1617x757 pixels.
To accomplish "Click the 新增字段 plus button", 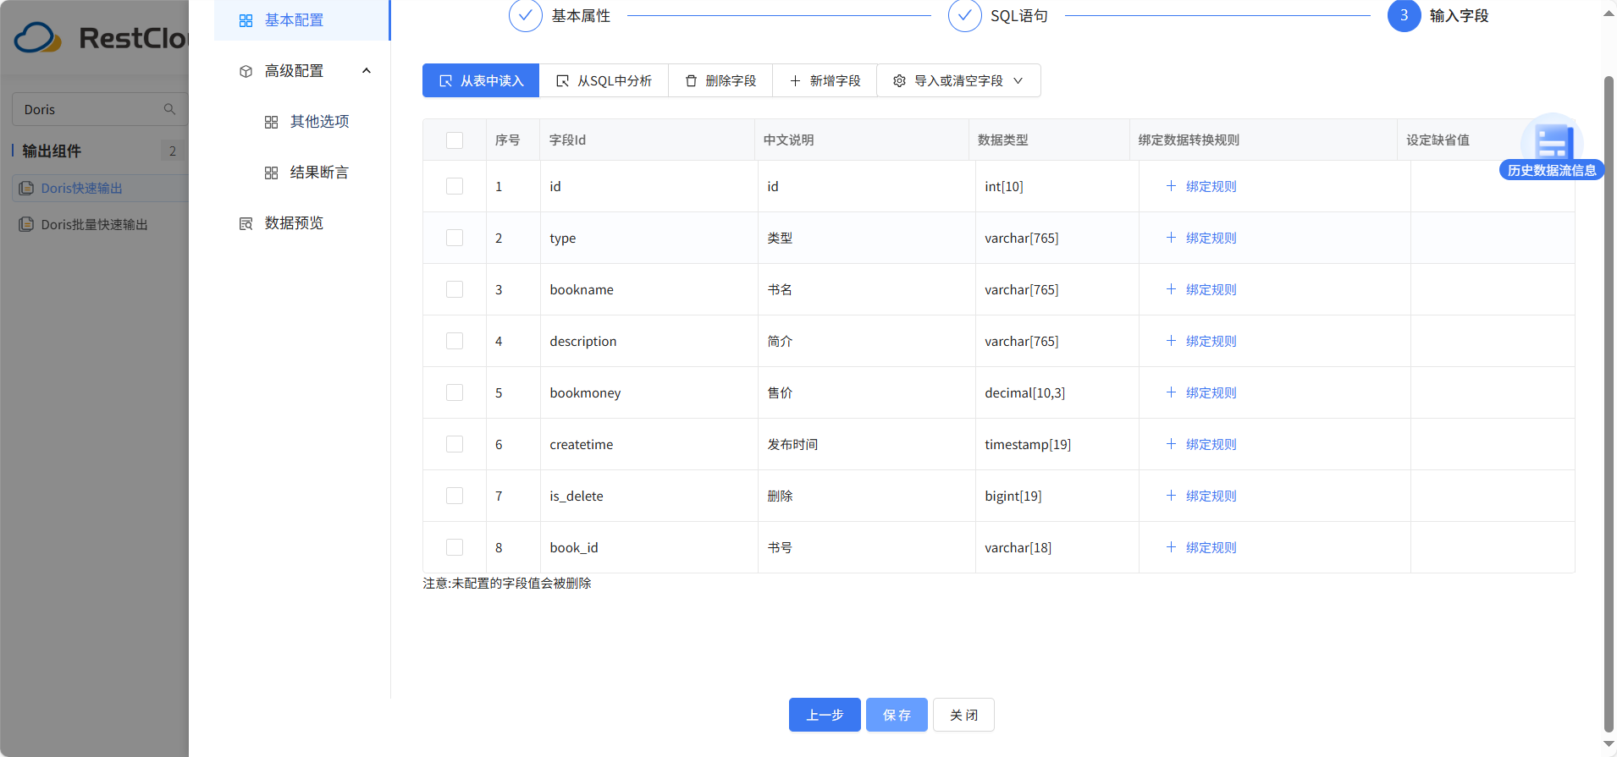I will pos(825,80).
